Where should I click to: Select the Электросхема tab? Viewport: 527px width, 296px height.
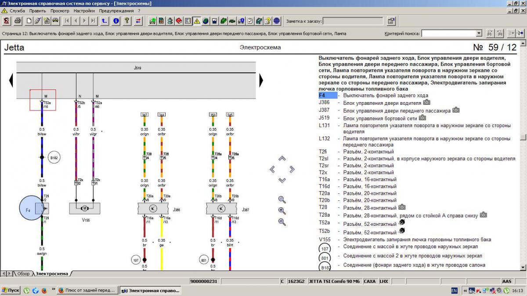click(52, 274)
